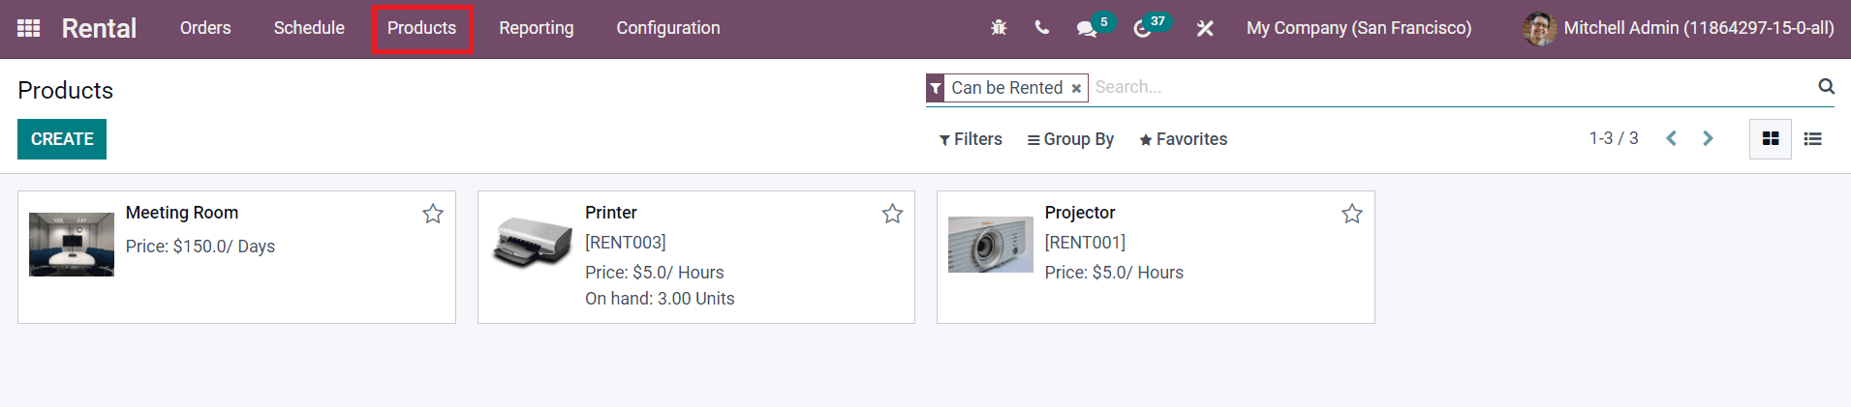Viewport: 1851px width, 407px height.
Task: Expand the Favorites dropdown
Action: 1183,139
